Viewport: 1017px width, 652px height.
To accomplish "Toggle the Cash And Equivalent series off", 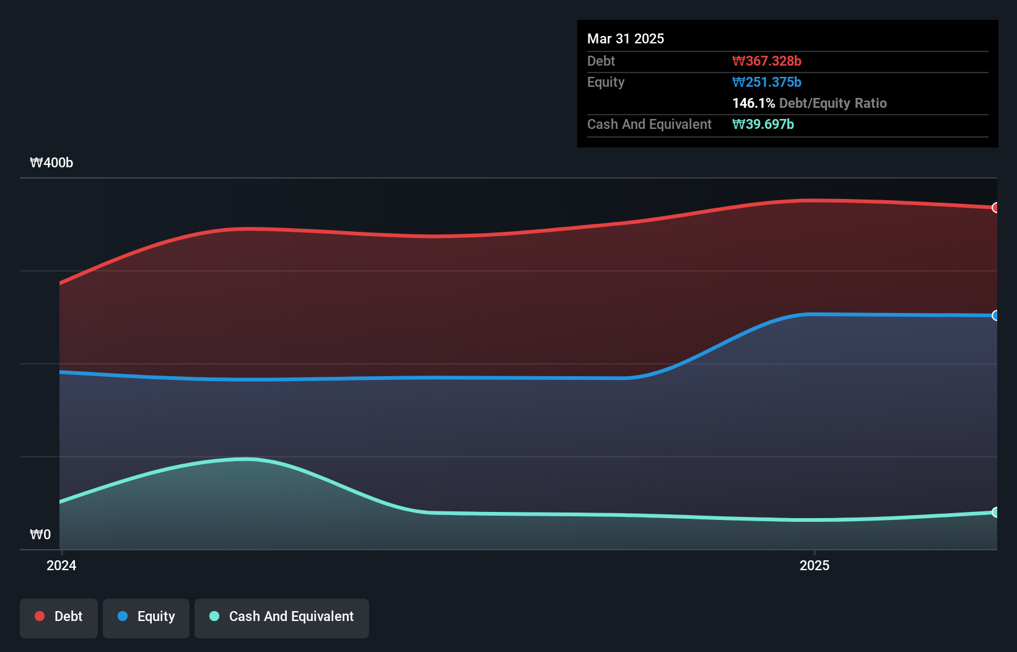I will 282,617.
